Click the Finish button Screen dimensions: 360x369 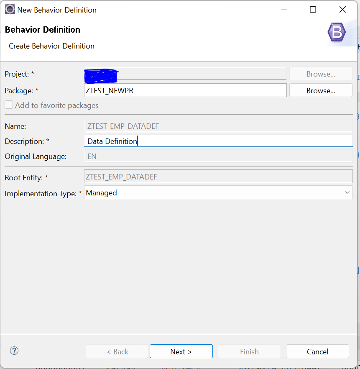pyautogui.click(x=249, y=351)
